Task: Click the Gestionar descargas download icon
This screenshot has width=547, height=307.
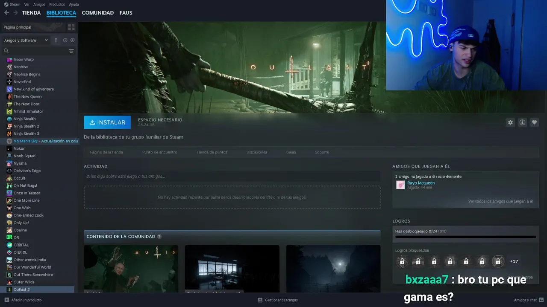Action: [x=260, y=300]
